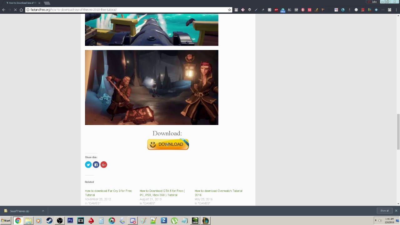Click the pirates cave screenshot image
The image size is (400, 225).
(x=152, y=87)
